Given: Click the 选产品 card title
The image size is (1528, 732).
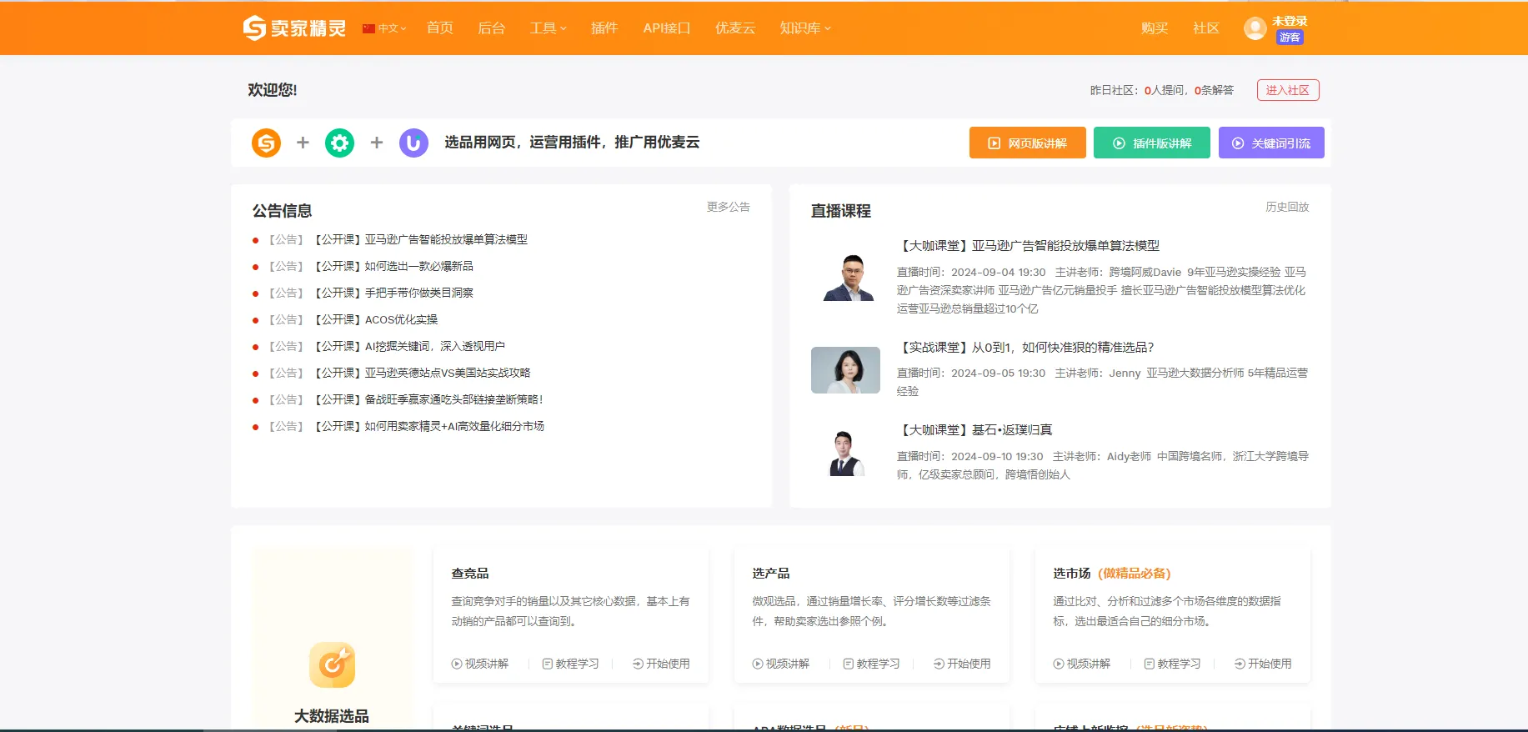Looking at the screenshot, I should 771,574.
